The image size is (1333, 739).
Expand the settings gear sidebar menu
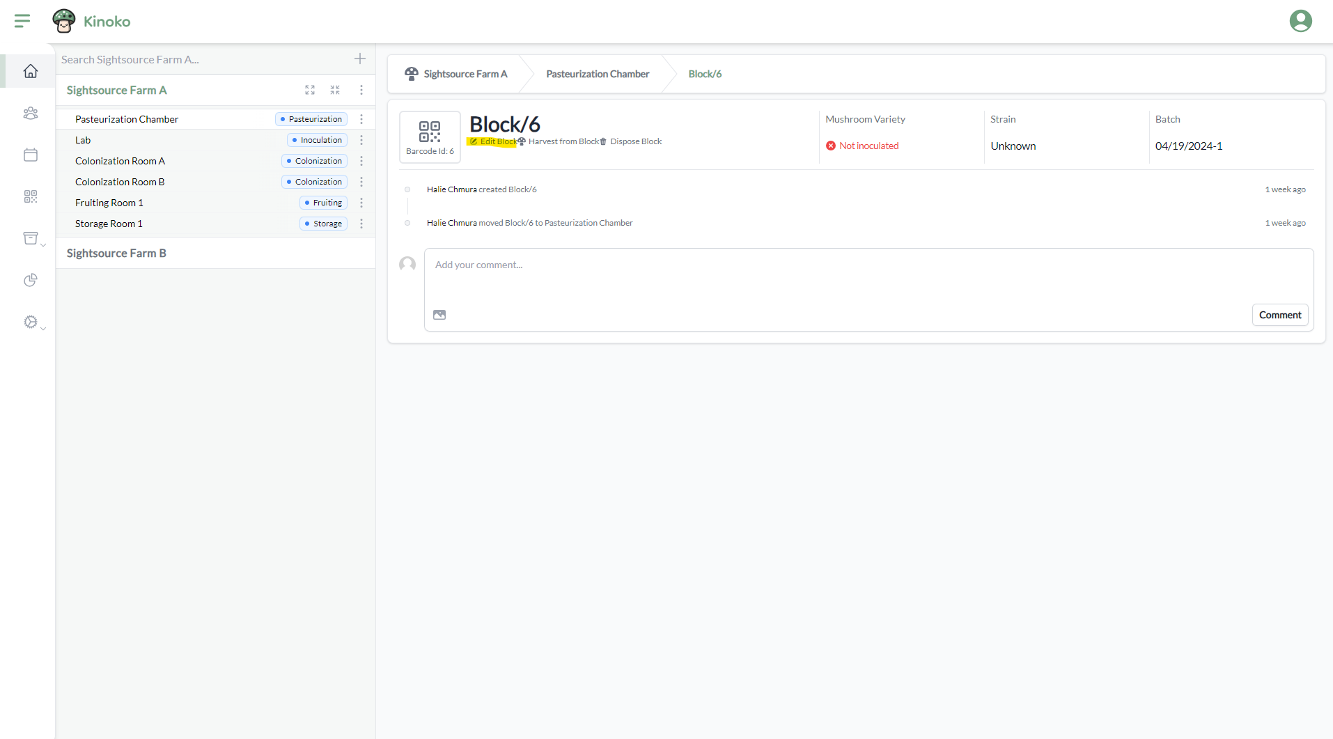point(32,322)
